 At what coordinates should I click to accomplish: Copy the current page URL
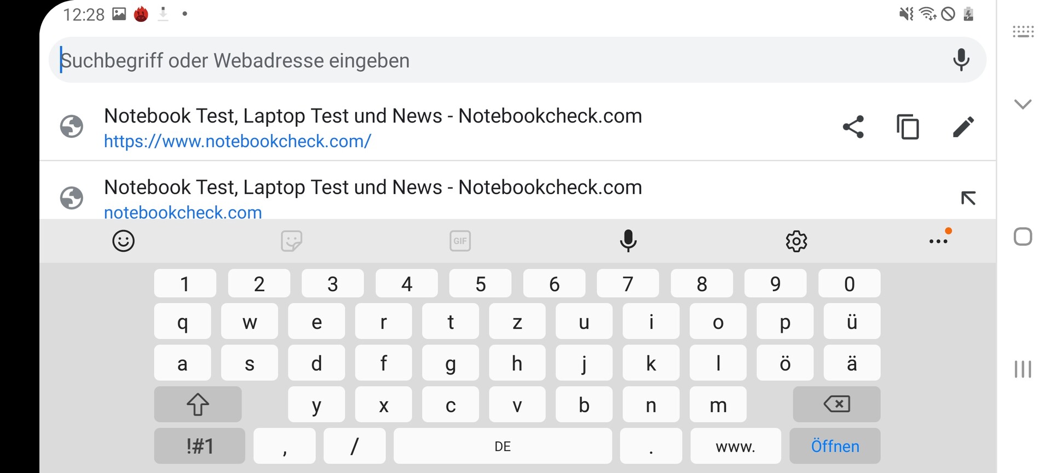pyautogui.click(x=908, y=127)
